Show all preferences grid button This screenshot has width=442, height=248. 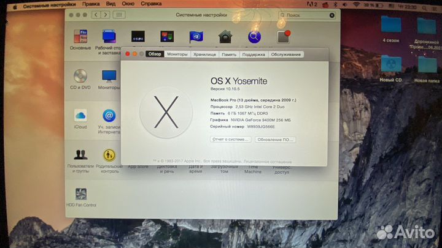click(x=119, y=15)
